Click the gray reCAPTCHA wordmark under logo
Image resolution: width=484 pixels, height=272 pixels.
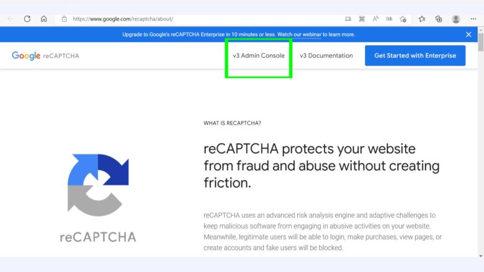(98, 237)
